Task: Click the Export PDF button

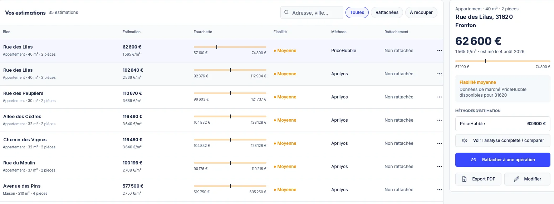Action: (x=478, y=179)
